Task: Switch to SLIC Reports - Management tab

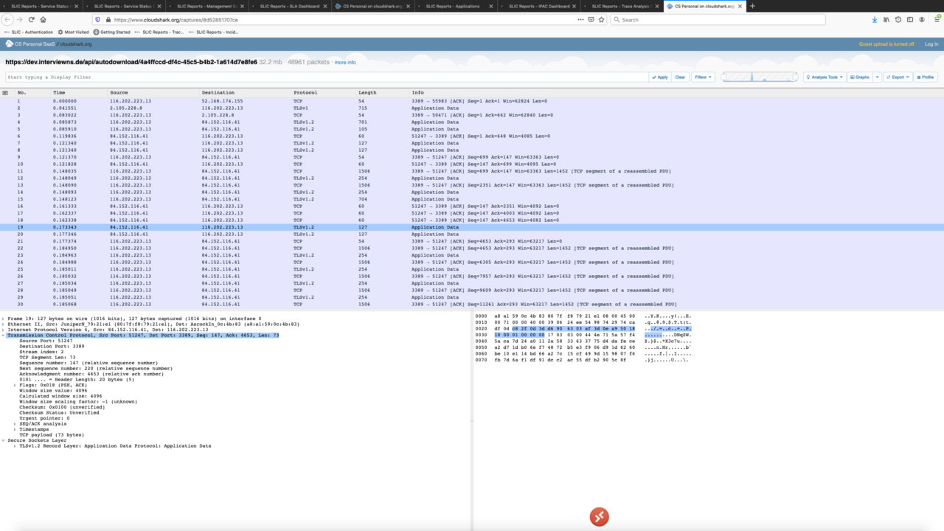Action: pos(208,6)
